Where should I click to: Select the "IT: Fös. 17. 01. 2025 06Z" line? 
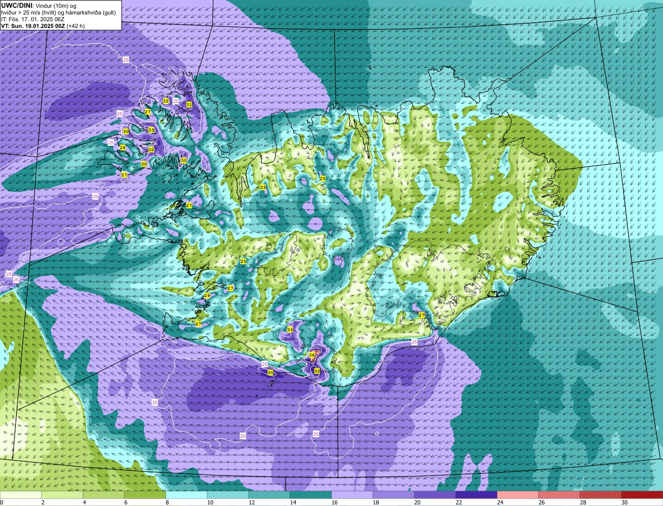click(x=33, y=19)
